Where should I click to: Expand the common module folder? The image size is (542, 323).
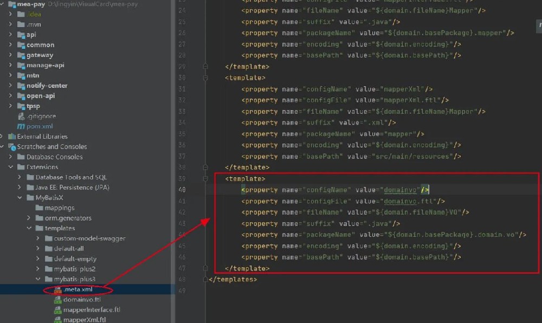(x=11, y=44)
